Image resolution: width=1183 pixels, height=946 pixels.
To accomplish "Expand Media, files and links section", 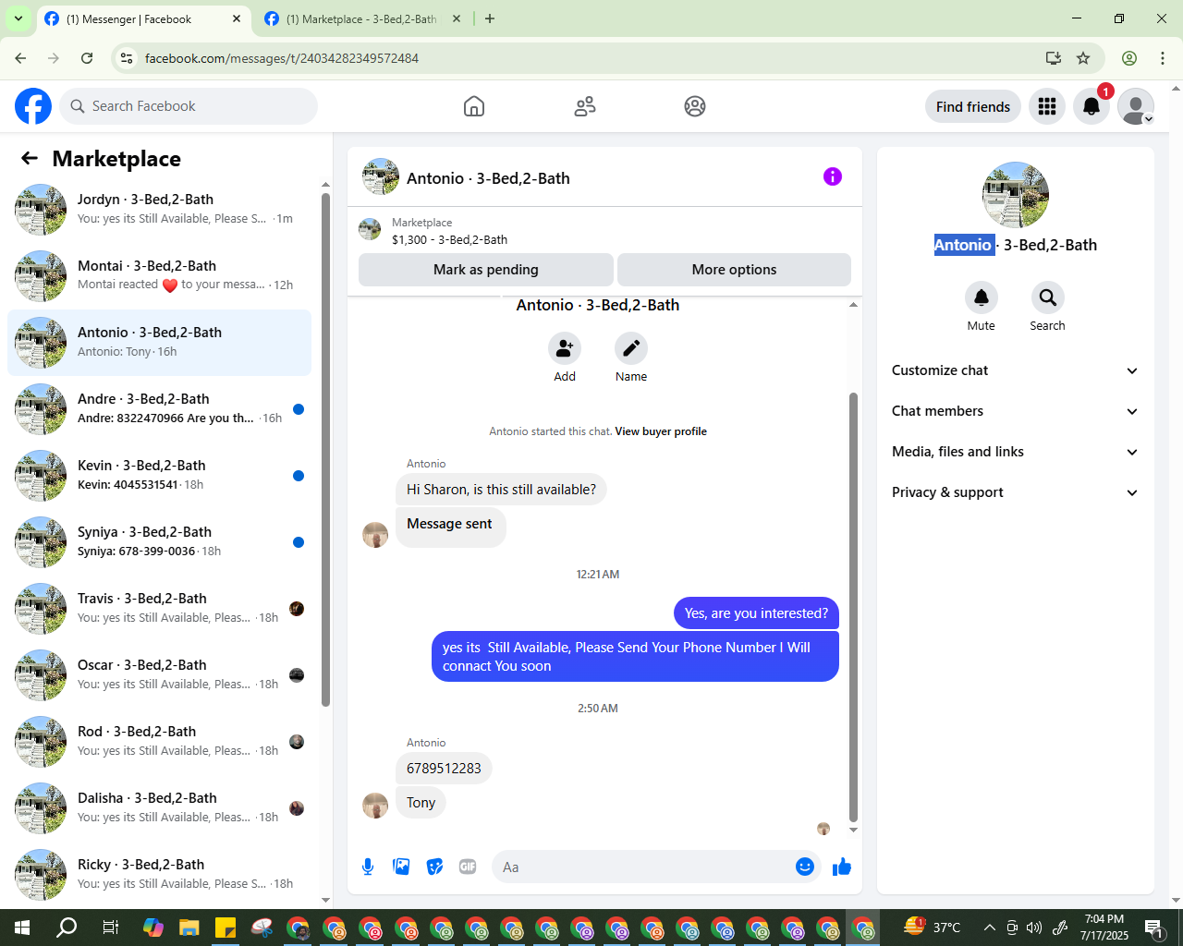I will 1015,452.
